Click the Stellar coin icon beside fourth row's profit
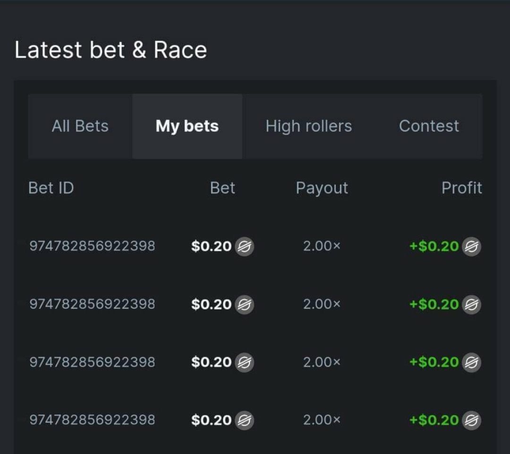 pyautogui.click(x=471, y=420)
